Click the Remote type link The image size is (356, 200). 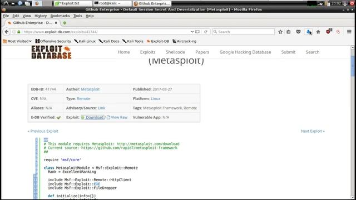(x=83, y=99)
